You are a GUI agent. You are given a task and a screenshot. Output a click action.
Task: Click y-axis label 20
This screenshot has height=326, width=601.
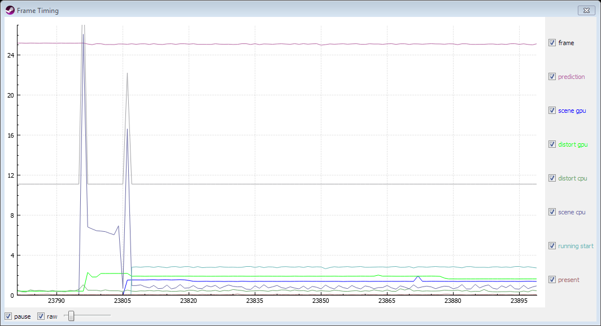[x=11, y=95]
